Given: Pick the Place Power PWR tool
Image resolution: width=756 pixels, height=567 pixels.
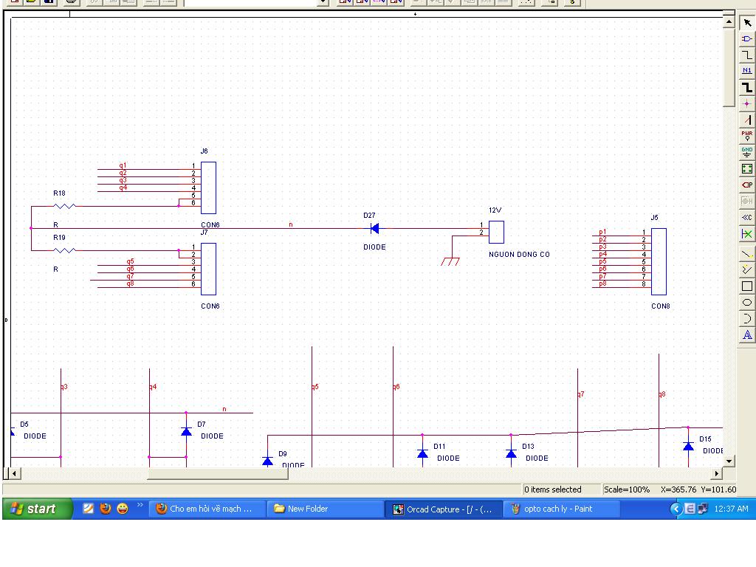Looking at the screenshot, I should pos(747,136).
